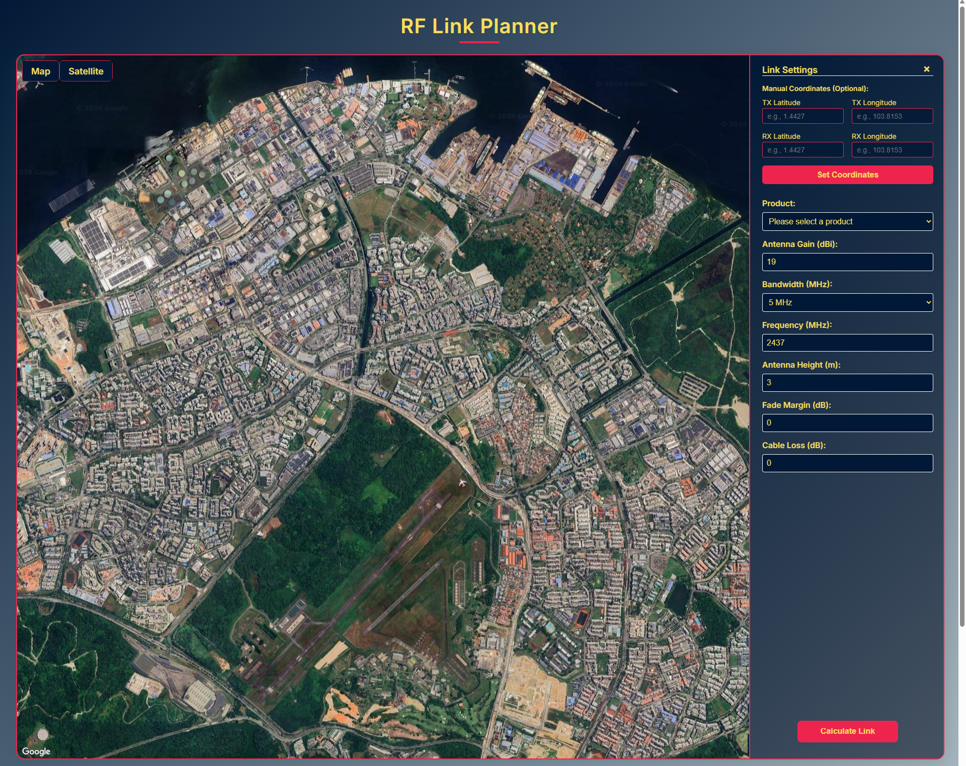
Task: Close the Link Settings panel
Action: 927,68
